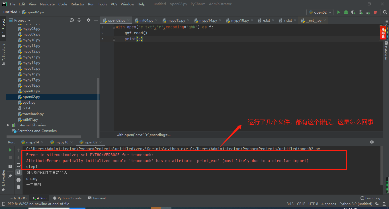Open the UTF-8 encoding selector
Image resolution: width=389 pixels, height=209 pixels.
[313, 204]
